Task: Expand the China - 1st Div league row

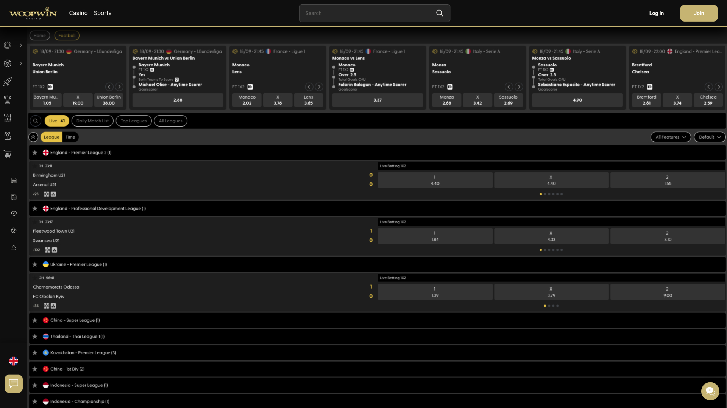Action: pyautogui.click(x=377, y=369)
